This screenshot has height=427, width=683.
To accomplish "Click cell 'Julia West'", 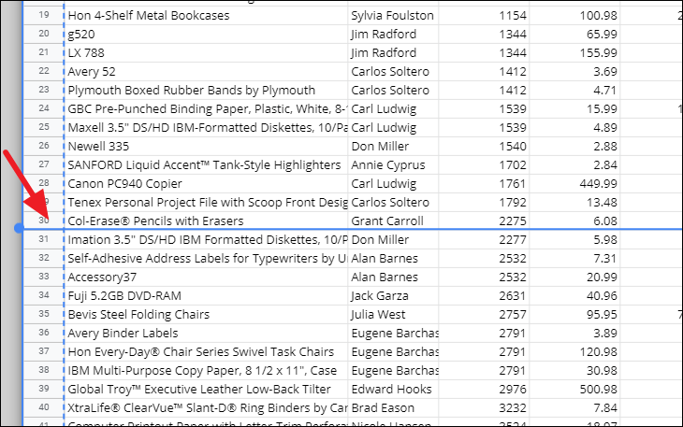I will point(393,314).
